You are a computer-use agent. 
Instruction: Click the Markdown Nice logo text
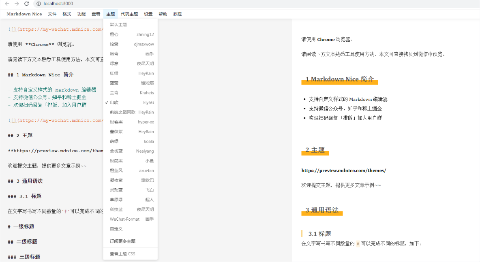[24, 14]
